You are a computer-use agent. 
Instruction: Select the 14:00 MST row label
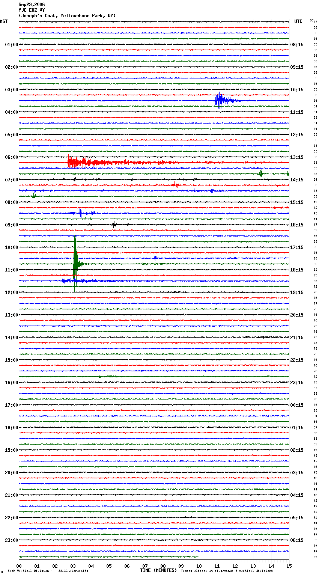pyautogui.click(x=12, y=338)
